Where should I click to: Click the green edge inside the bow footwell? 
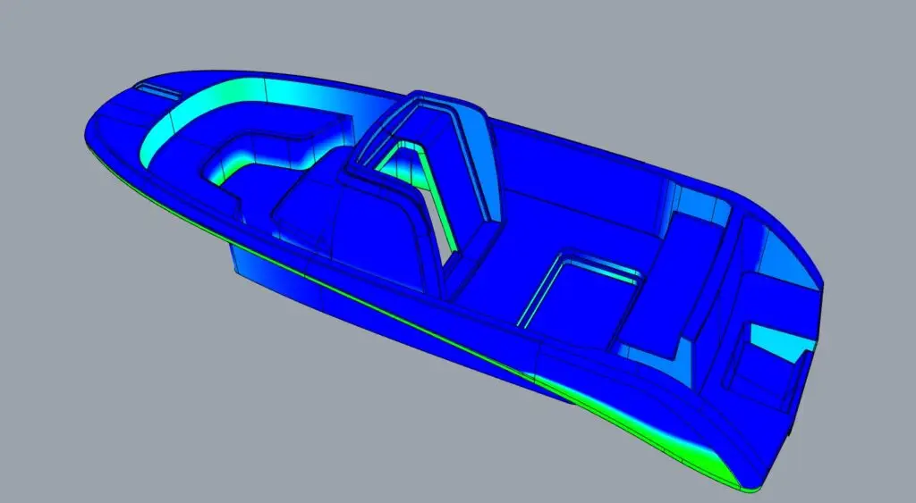click(233, 172)
